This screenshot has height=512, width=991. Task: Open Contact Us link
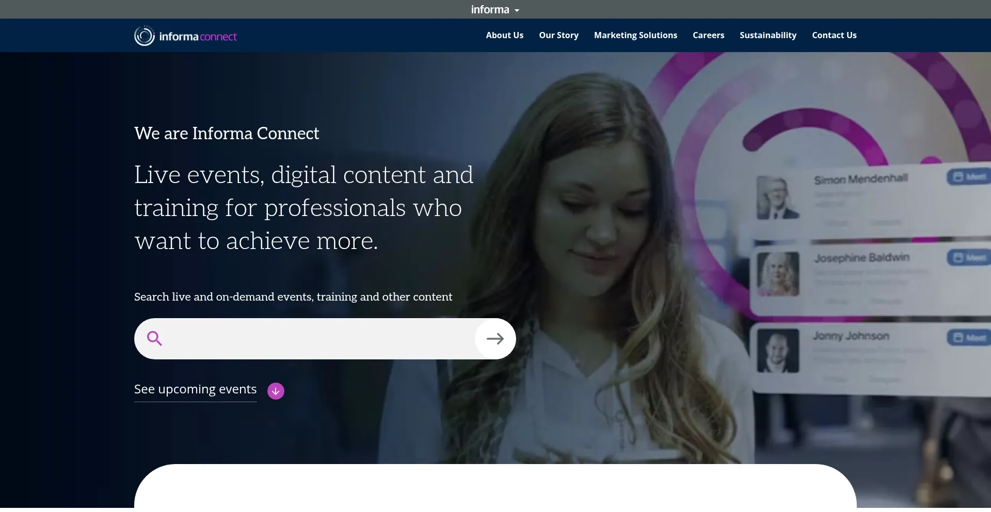(834, 35)
